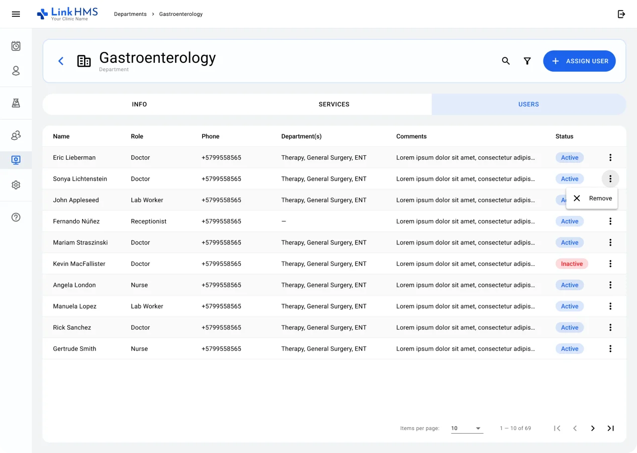
Task: Select the Kevin MacFallister name cell
Action: point(79,264)
